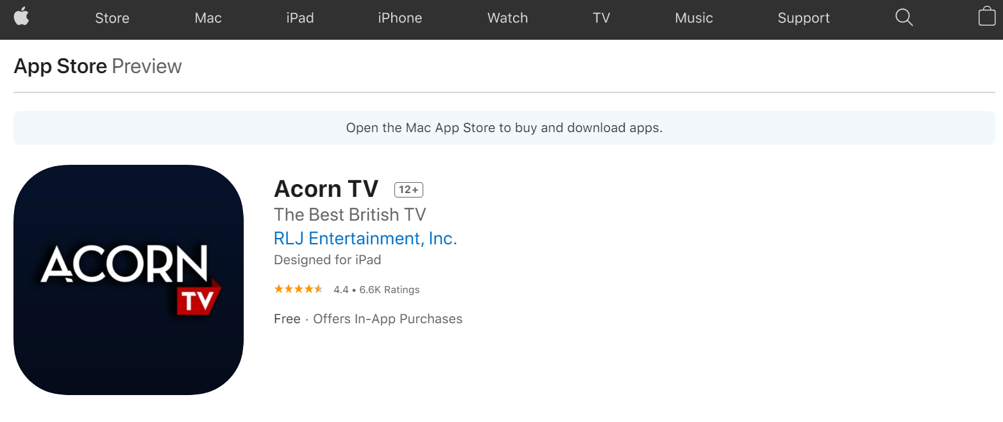Click Offers In-App Purchases text

388,319
